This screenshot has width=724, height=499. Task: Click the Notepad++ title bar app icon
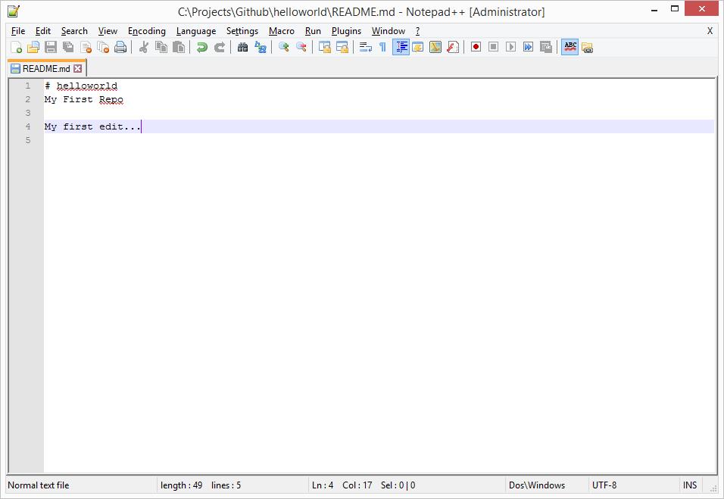(14, 11)
